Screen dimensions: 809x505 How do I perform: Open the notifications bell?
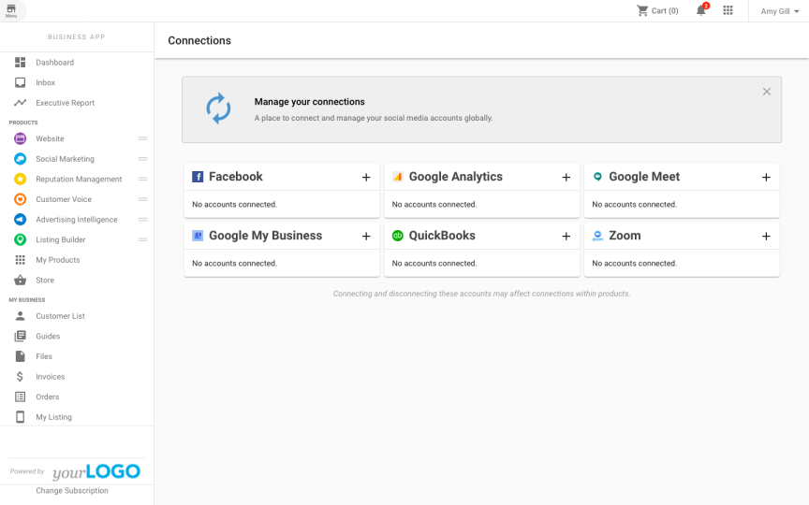tap(700, 11)
